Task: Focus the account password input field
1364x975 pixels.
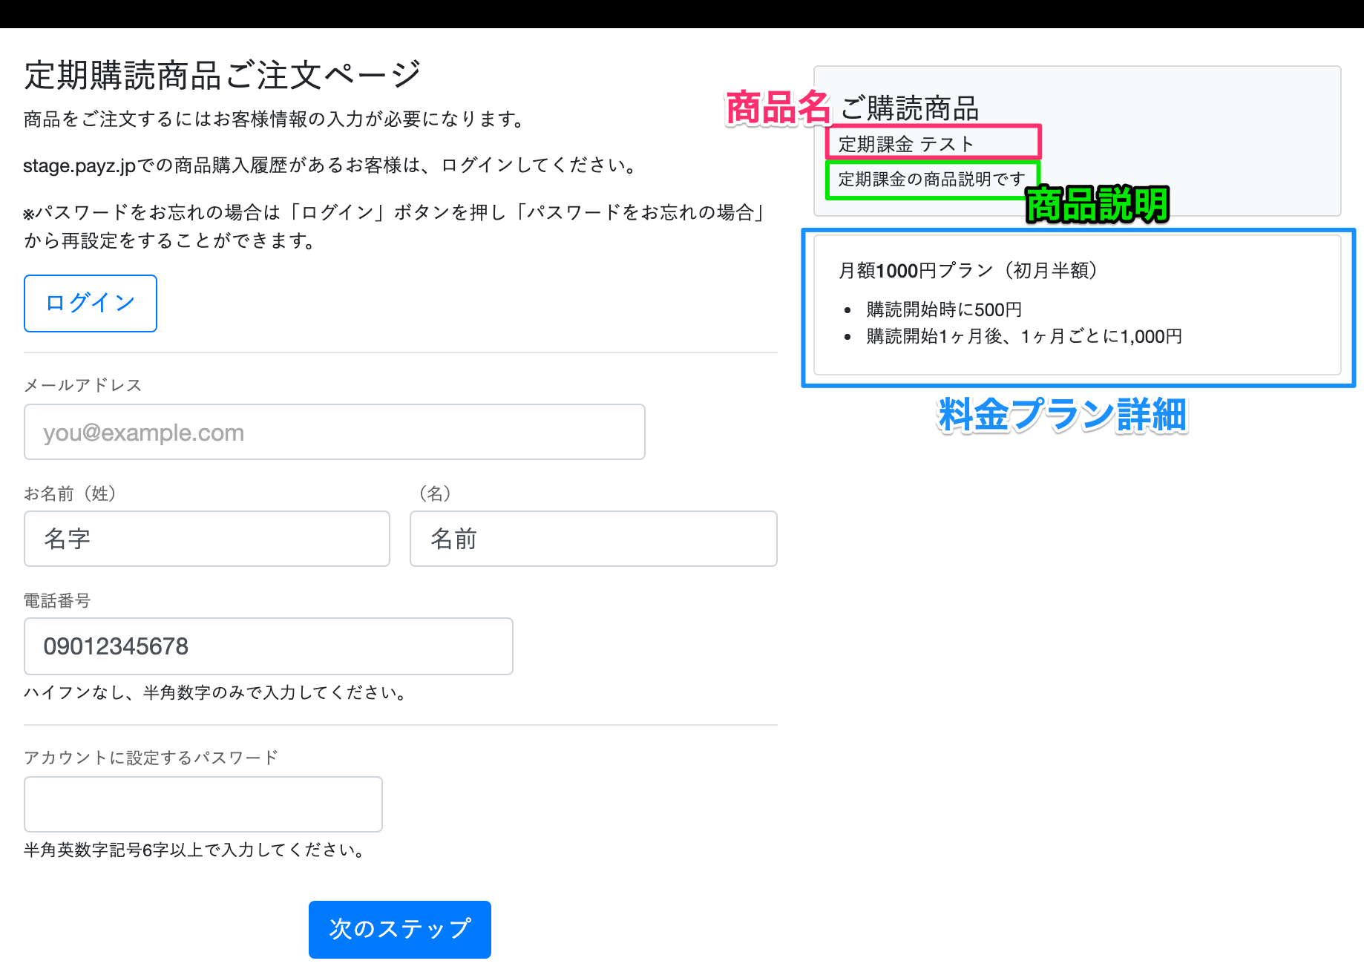Action: click(203, 804)
